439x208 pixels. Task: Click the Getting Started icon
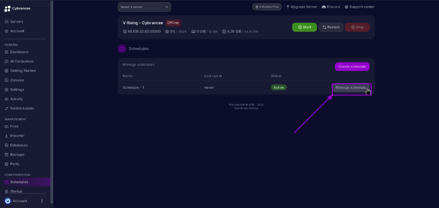coord(6,71)
